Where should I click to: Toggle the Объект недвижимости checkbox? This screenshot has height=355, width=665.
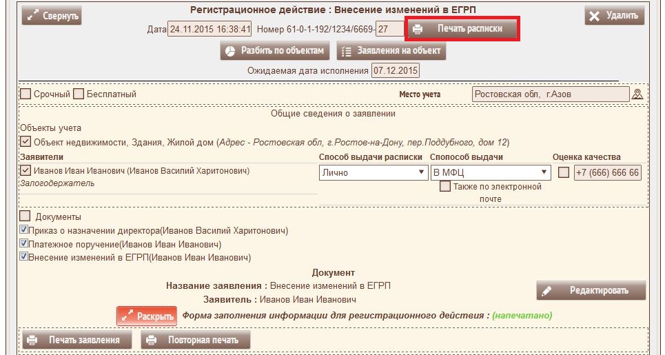25,142
